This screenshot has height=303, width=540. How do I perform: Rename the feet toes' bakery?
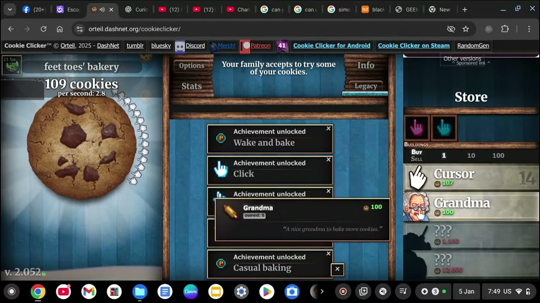81,67
